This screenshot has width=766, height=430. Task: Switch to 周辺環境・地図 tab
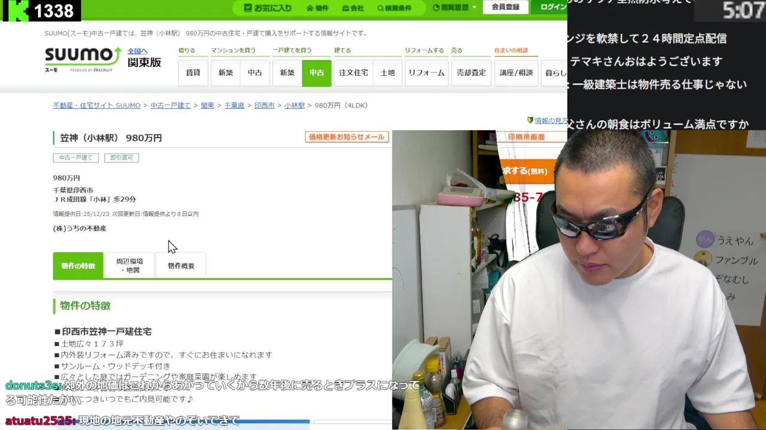(x=129, y=265)
